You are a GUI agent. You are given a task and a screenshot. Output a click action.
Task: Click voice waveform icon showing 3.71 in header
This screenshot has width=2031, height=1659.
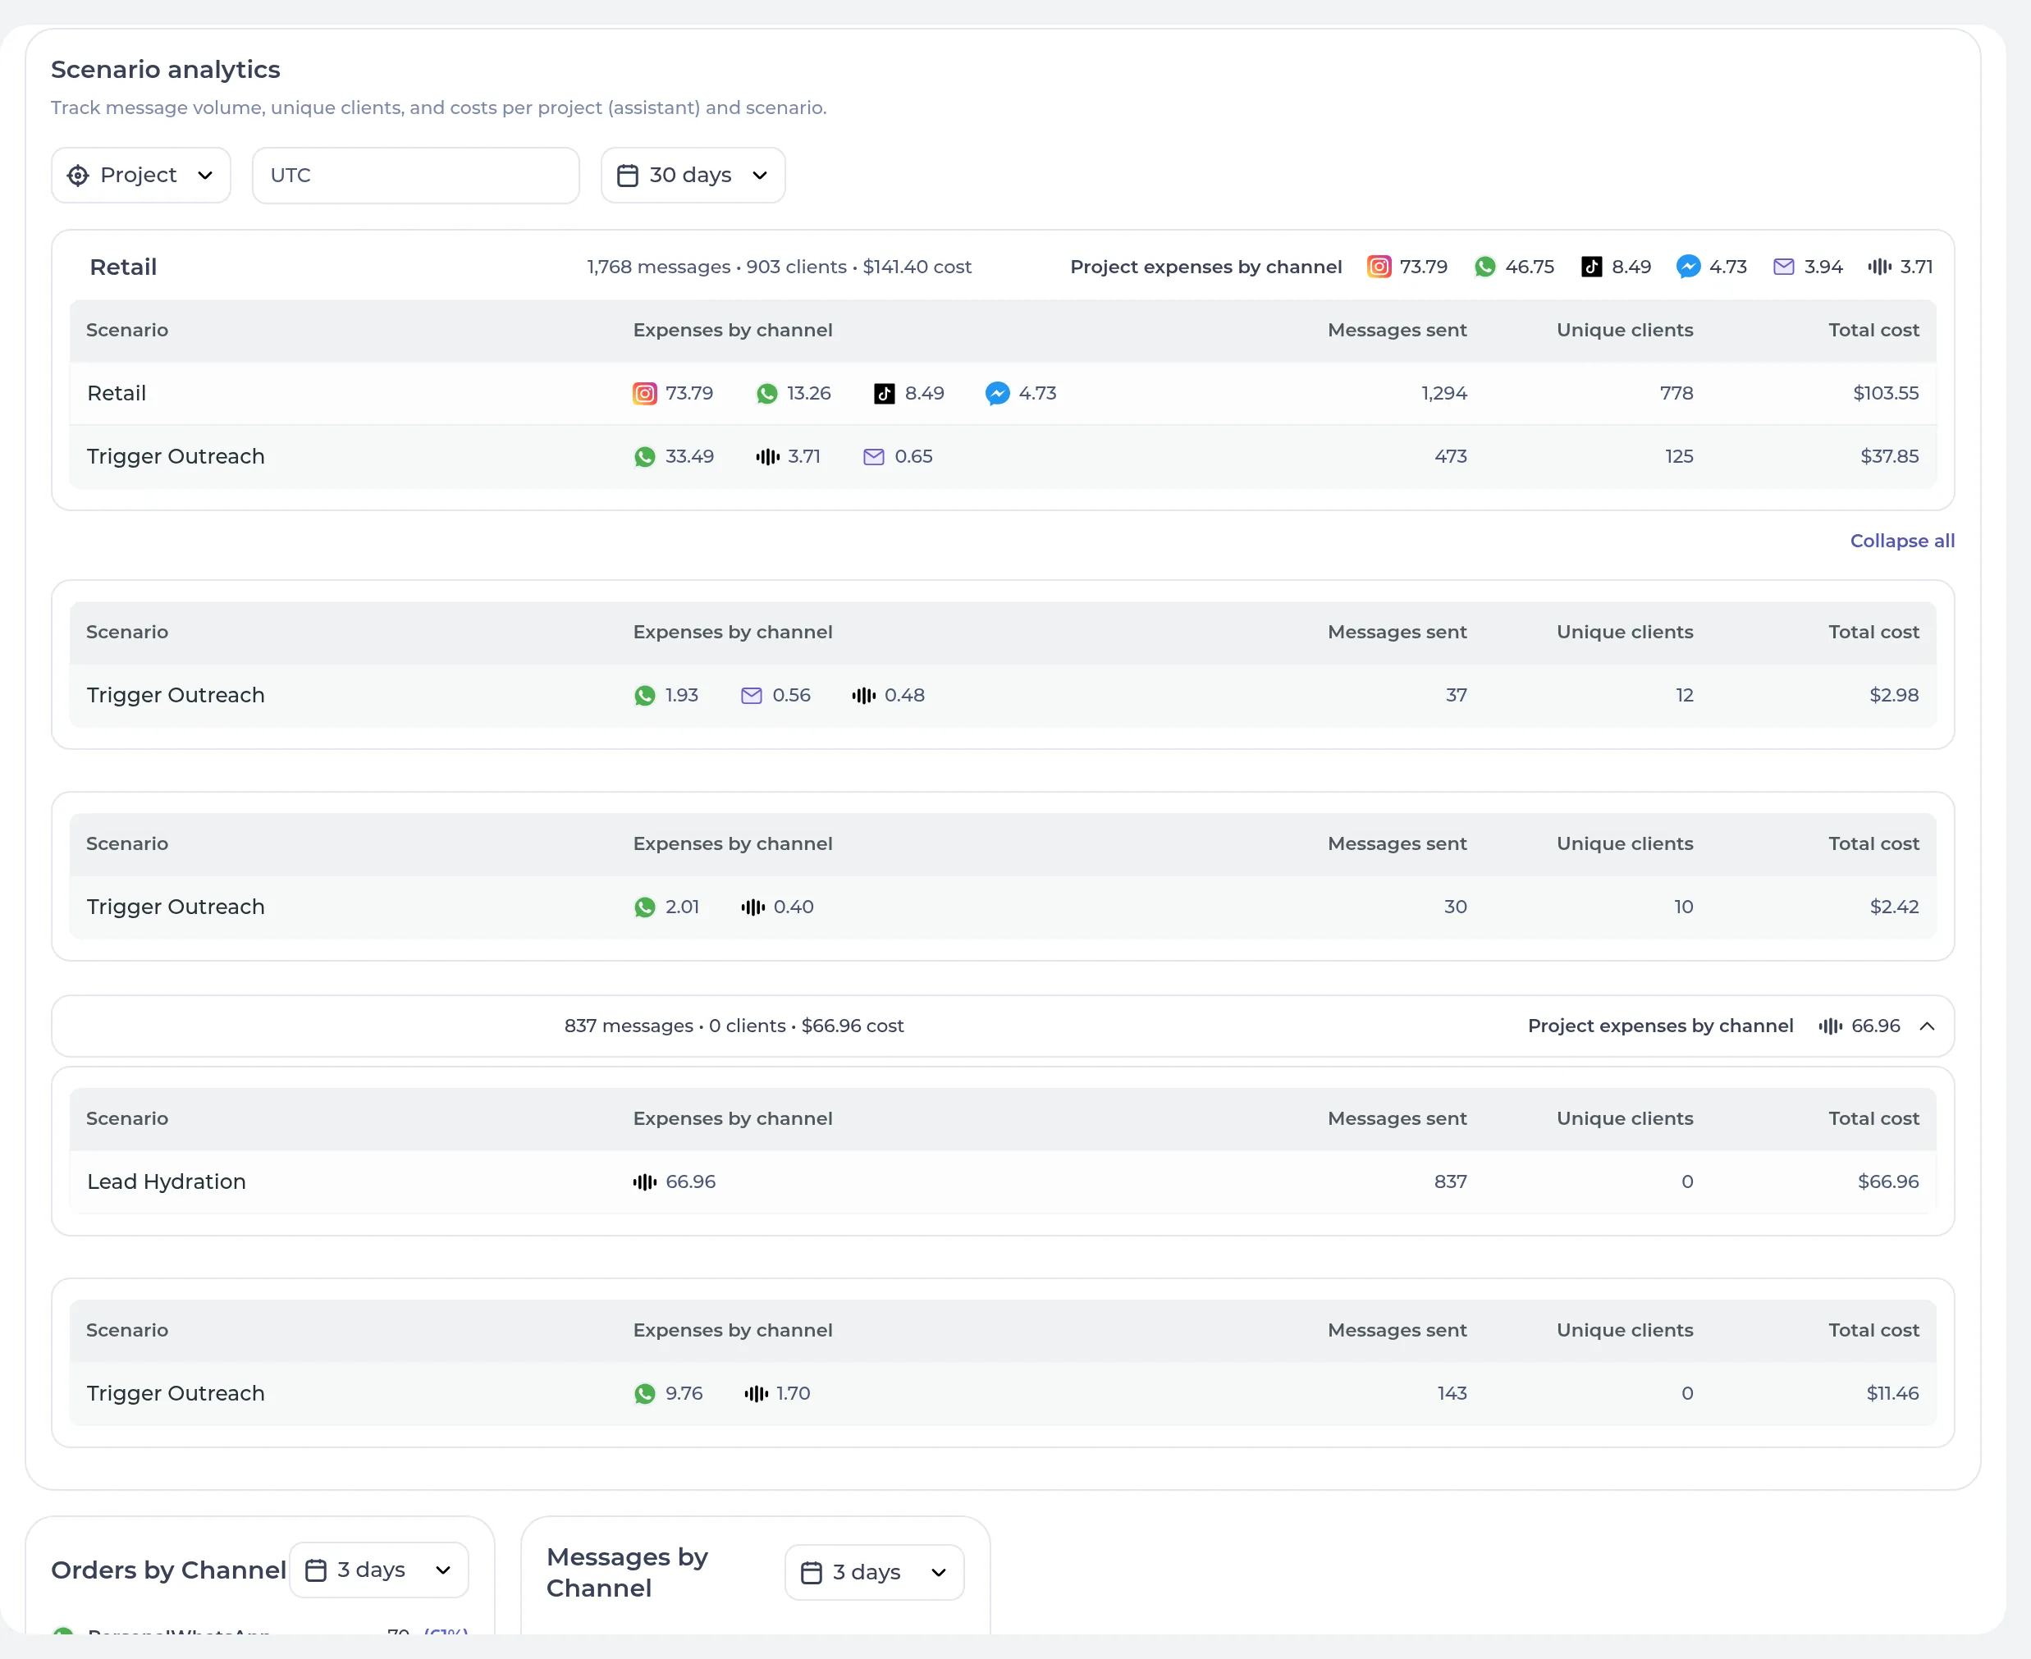click(1879, 267)
